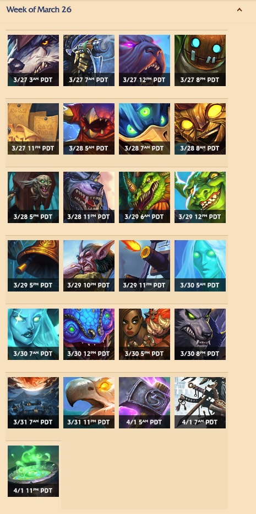Select the 3/31 7AM PDT village night card
Image resolution: width=256 pixels, height=514 pixels.
tap(34, 403)
